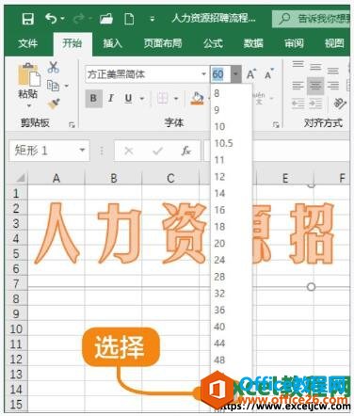Click the grayed Redo arrow
354x416 pixels.
tap(78, 19)
